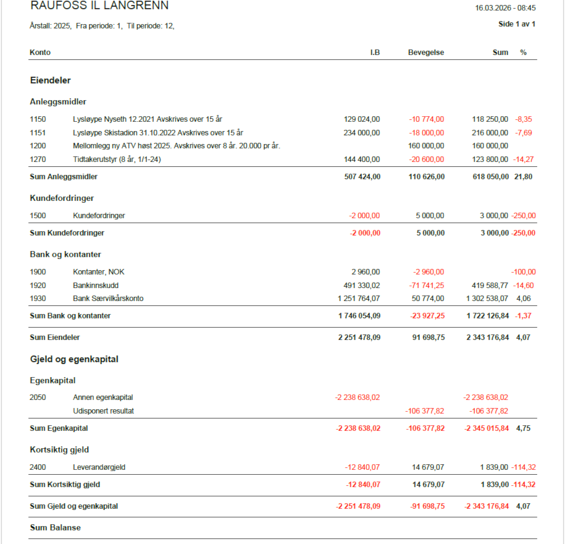Image resolution: width=565 pixels, height=544 pixels.
Task: Click the 1900 Kontanter, NOK account
Action: click(99, 272)
